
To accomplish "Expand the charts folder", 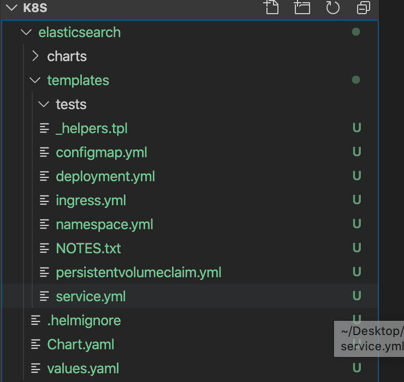I will 35,56.
